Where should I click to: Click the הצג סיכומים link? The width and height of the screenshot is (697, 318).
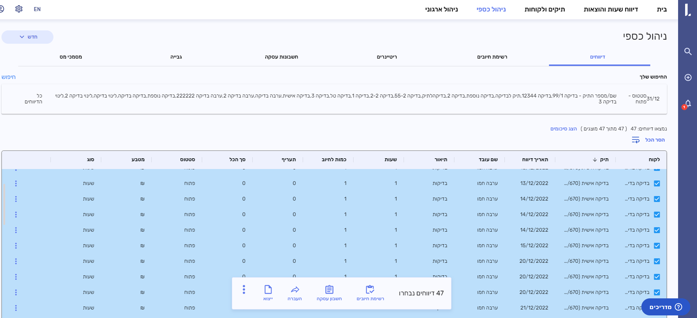pos(563,129)
